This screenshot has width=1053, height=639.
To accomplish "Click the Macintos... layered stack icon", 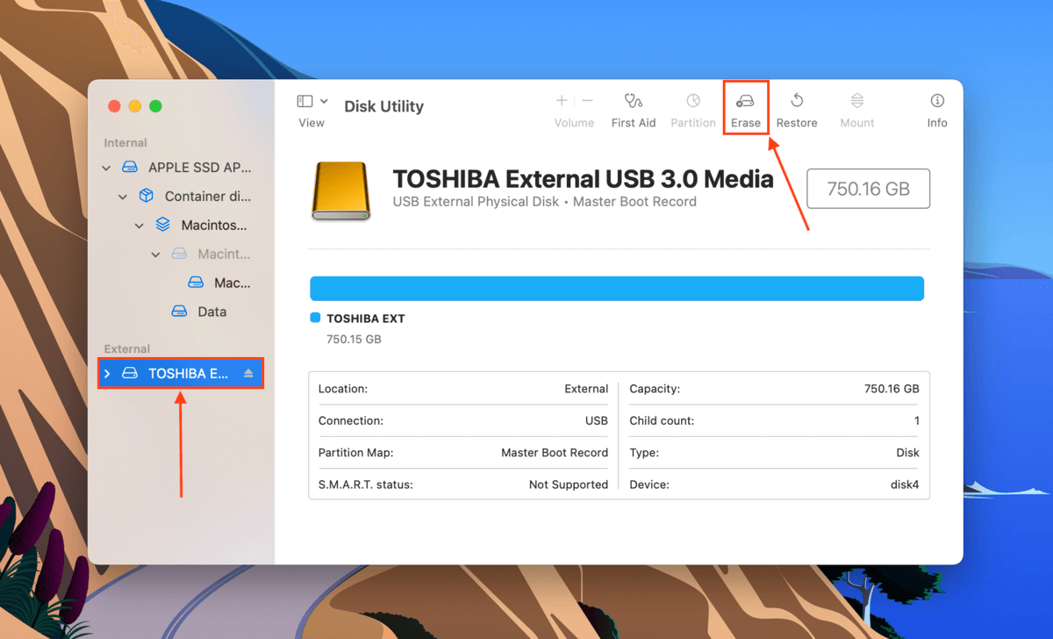I will [x=162, y=226].
